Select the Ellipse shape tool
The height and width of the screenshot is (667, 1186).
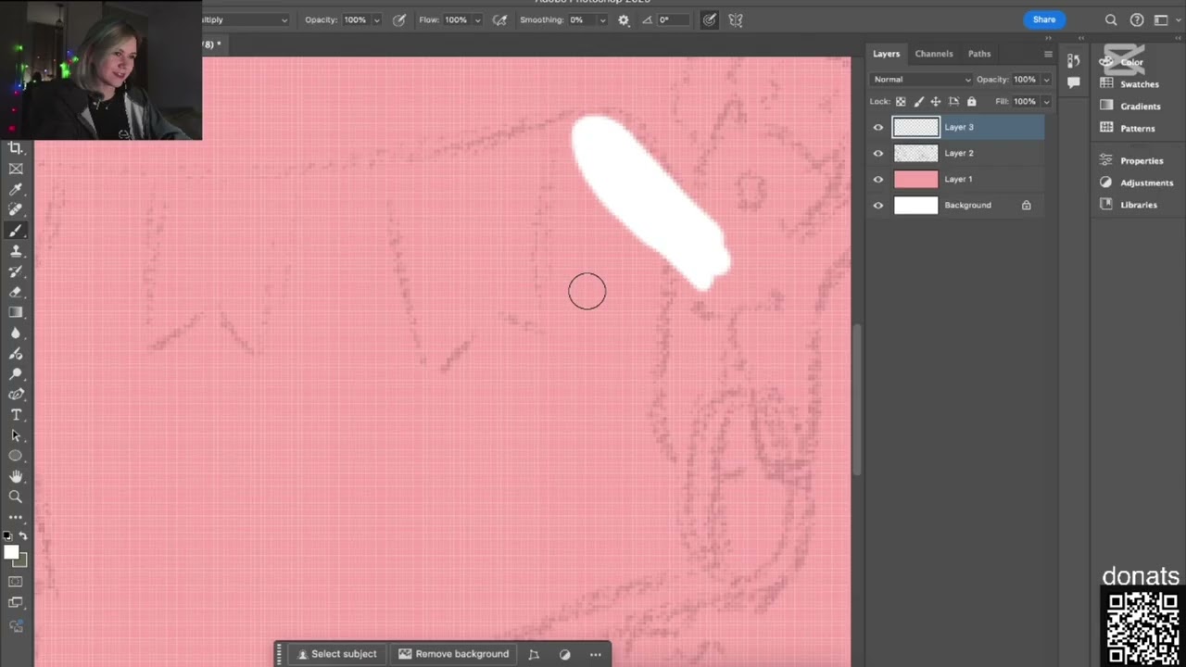click(x=16, y=455)
